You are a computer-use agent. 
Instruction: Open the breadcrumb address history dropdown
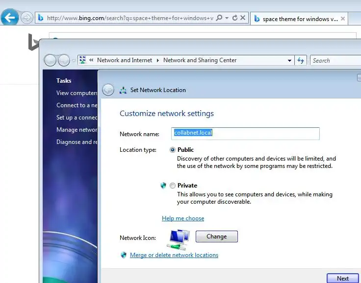pyautogui.click(x=289, y=61)
